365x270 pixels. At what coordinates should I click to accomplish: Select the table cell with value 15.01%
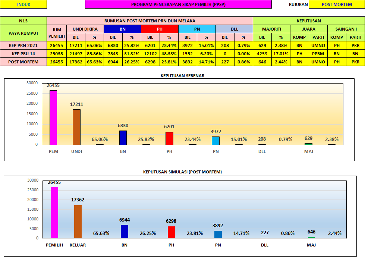coord(206,45)
